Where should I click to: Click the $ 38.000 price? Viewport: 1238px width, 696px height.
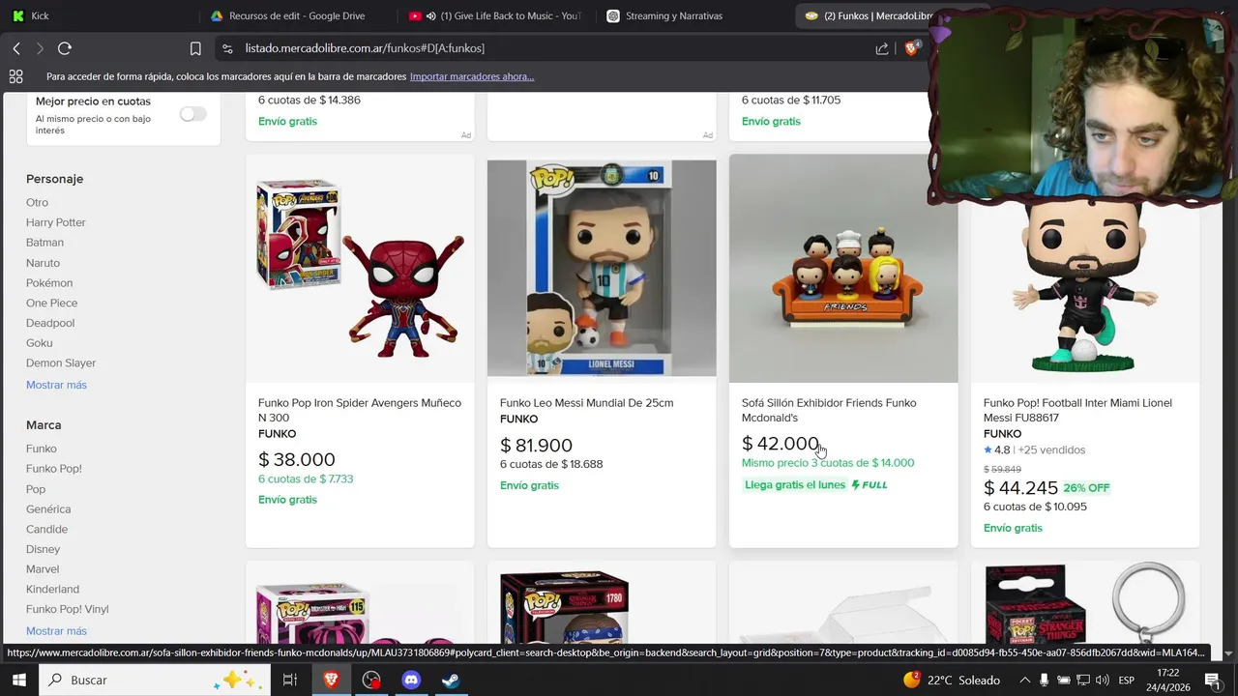(x=297, y=460)
